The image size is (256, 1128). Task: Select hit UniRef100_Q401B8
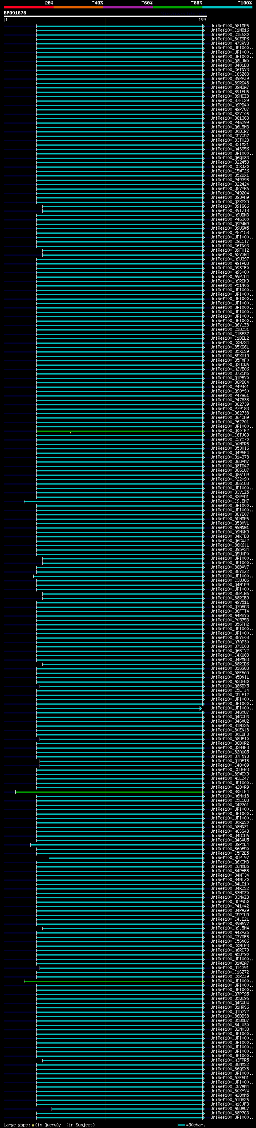[x=230, y=65]
